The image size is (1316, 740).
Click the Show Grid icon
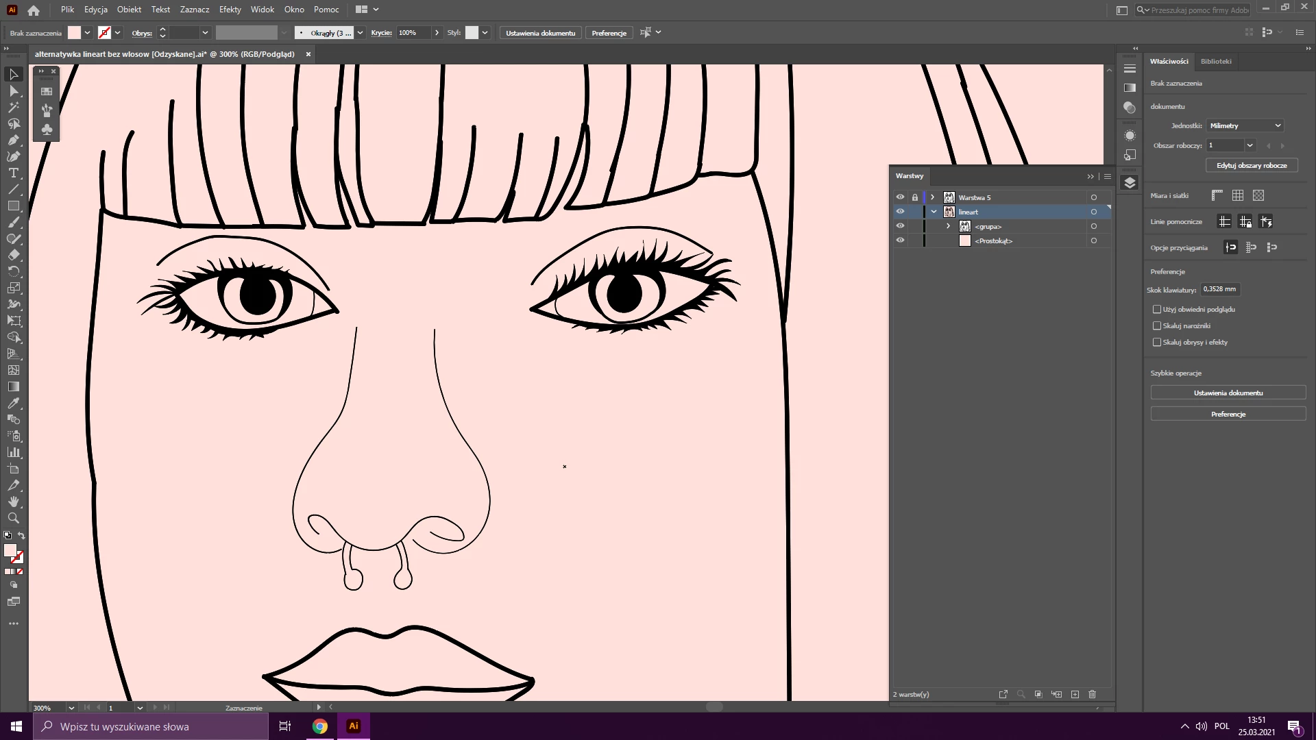click(1238, 196)
